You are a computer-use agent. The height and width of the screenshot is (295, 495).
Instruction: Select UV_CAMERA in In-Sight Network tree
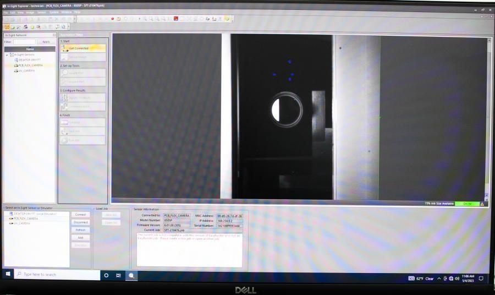click(25, 71)
